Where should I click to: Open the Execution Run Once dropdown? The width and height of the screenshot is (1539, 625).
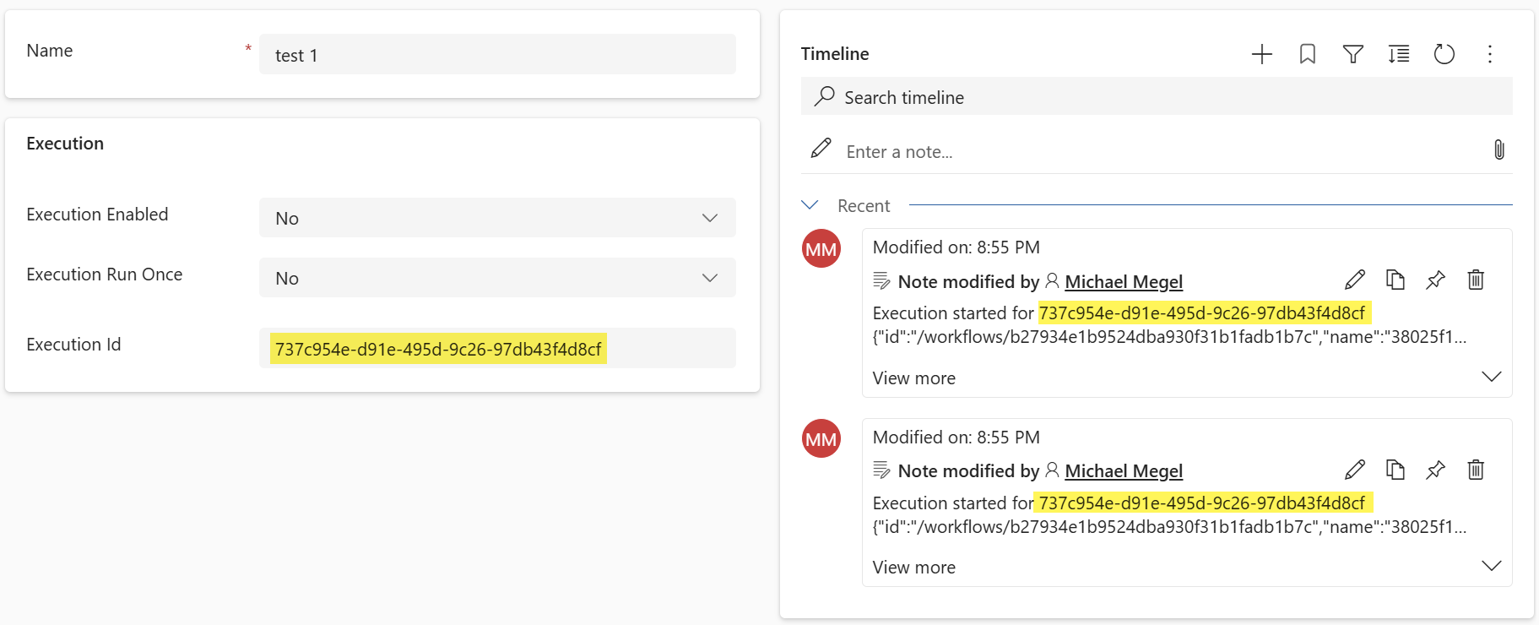click(x=497, y=278)
